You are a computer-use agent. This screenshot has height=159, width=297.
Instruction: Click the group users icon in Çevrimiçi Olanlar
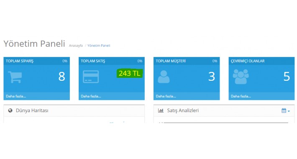(241, 77)
